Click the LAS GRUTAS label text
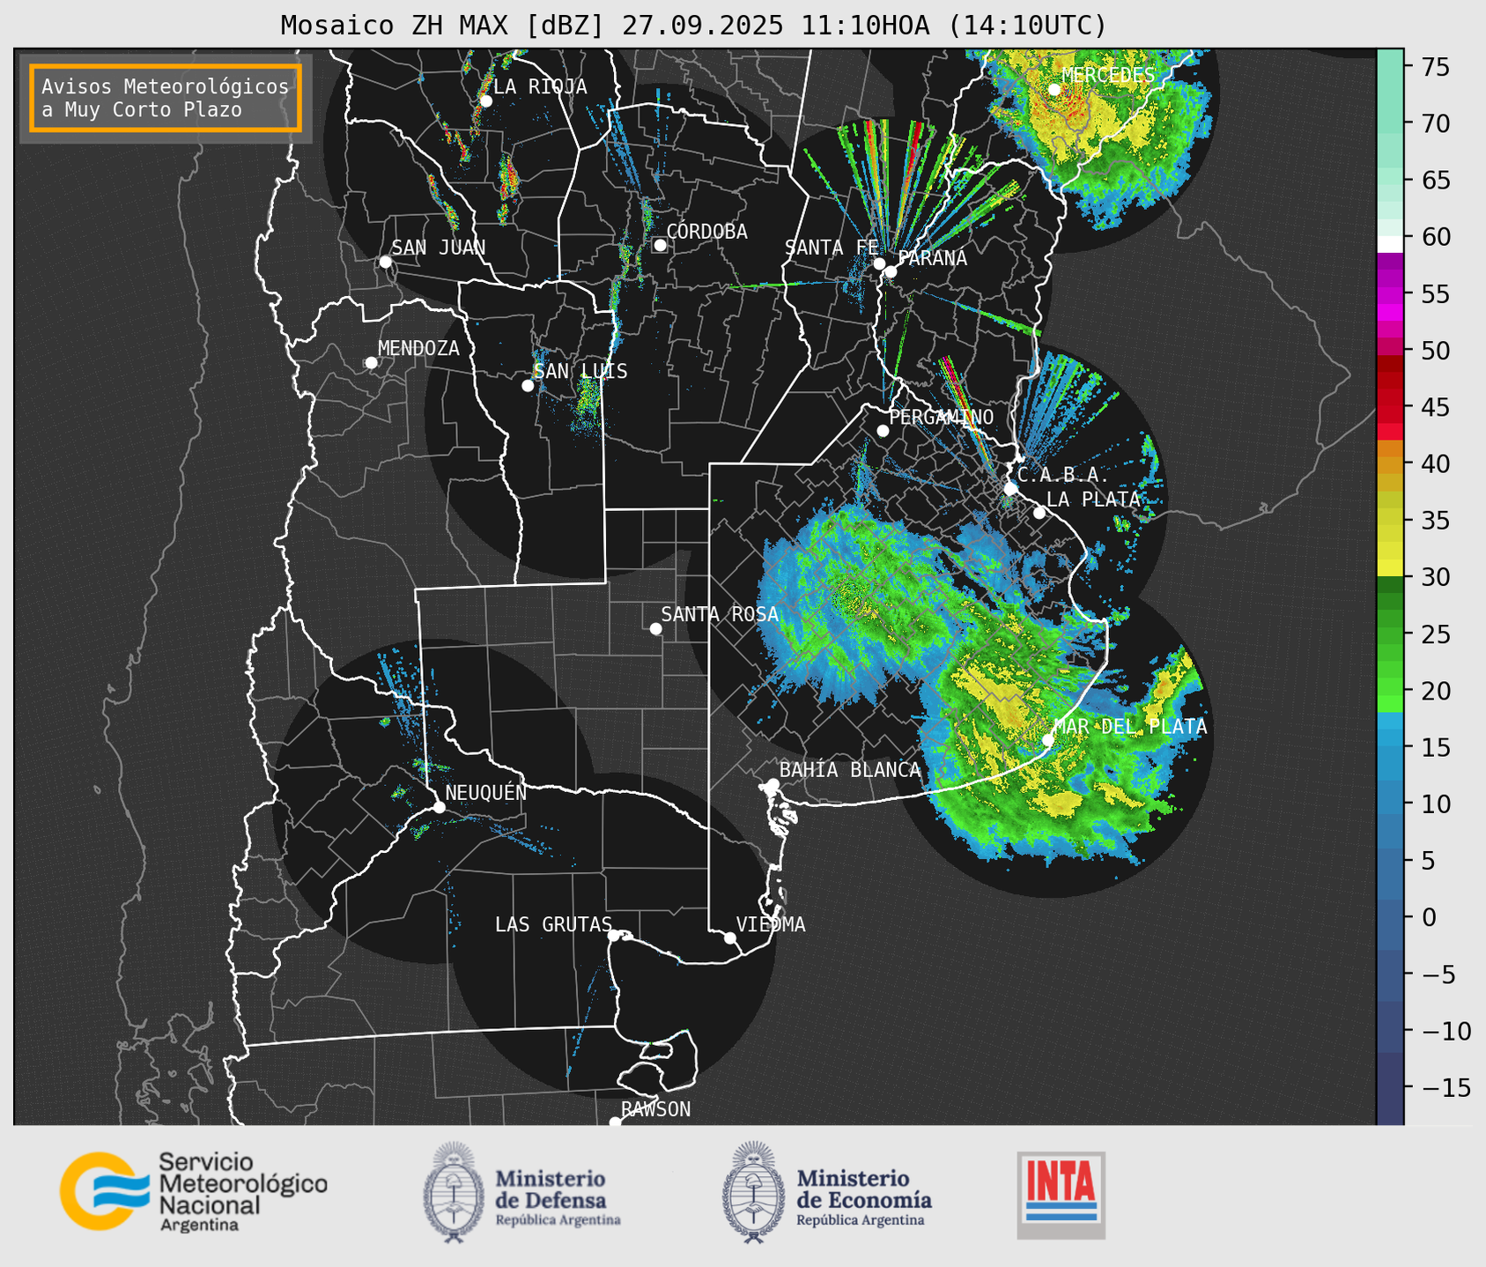Image resolution: width=1486 pixels, height=1267 pixels. [x=553, y=924]
